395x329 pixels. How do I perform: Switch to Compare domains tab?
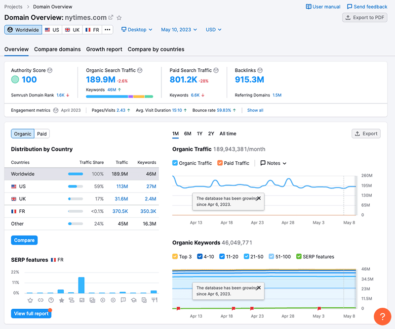coord(57,49)
